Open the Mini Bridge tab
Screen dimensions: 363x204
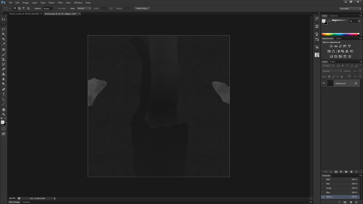coord(14,202)
